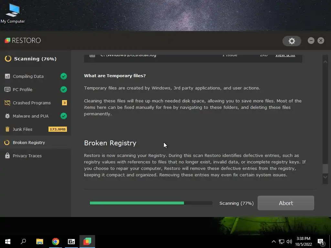Image resolution: width=331 pixels, height=248 pixels.
Task: Click the Junk Files 173.9MB badge
Action: coord(58,129)
